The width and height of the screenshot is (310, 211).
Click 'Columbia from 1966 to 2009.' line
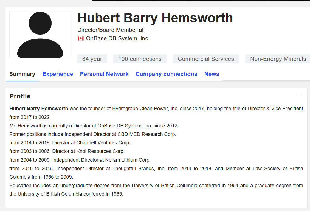(41, 177)
